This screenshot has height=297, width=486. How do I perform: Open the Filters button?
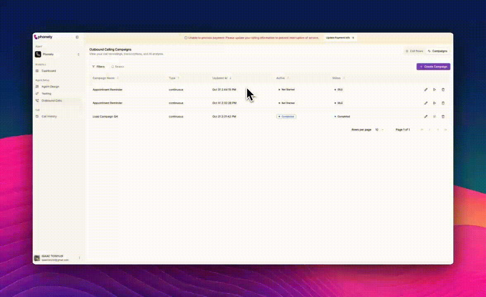click(x=98, y=66)
